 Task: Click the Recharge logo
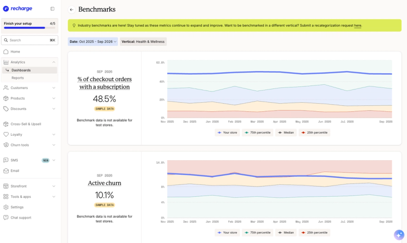tap(17, 9)
